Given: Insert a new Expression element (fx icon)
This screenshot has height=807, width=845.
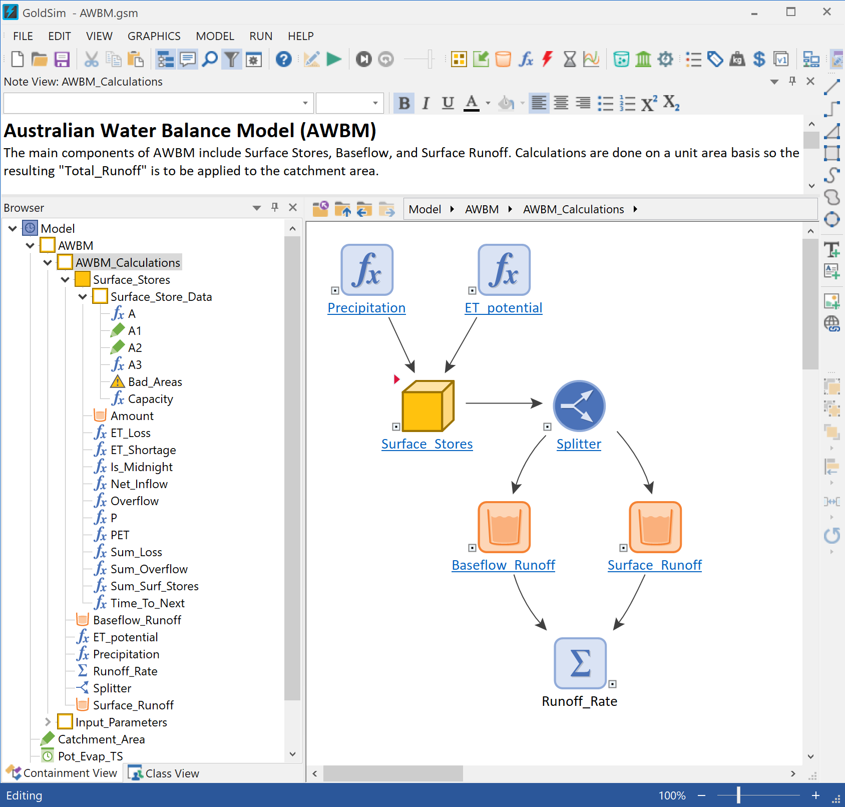Looking at the screenshot, I should pos(526,59).
